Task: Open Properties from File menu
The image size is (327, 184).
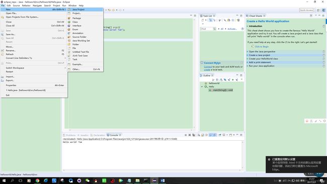Action: point(34,85)
